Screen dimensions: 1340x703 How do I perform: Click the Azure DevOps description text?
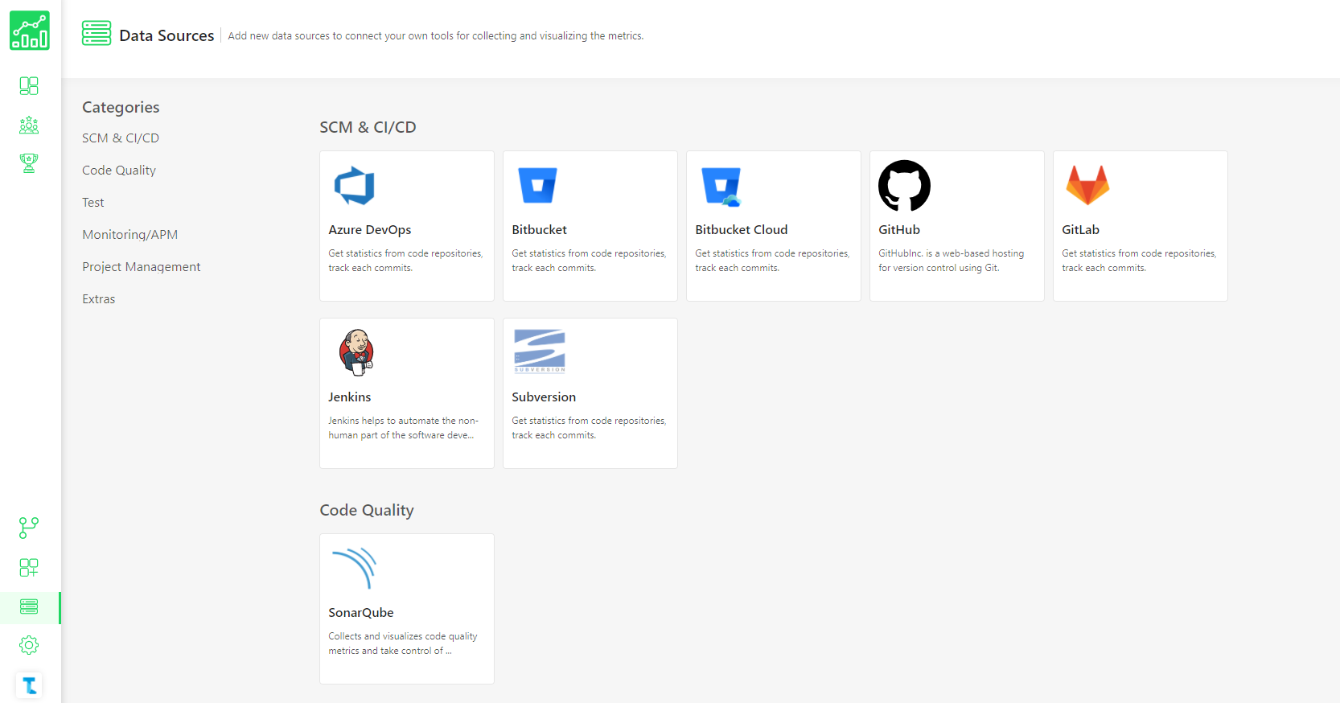tap(405, 261)
